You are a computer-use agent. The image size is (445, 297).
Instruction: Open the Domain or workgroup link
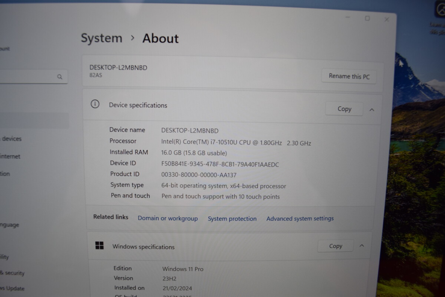(x=168, y=218)
